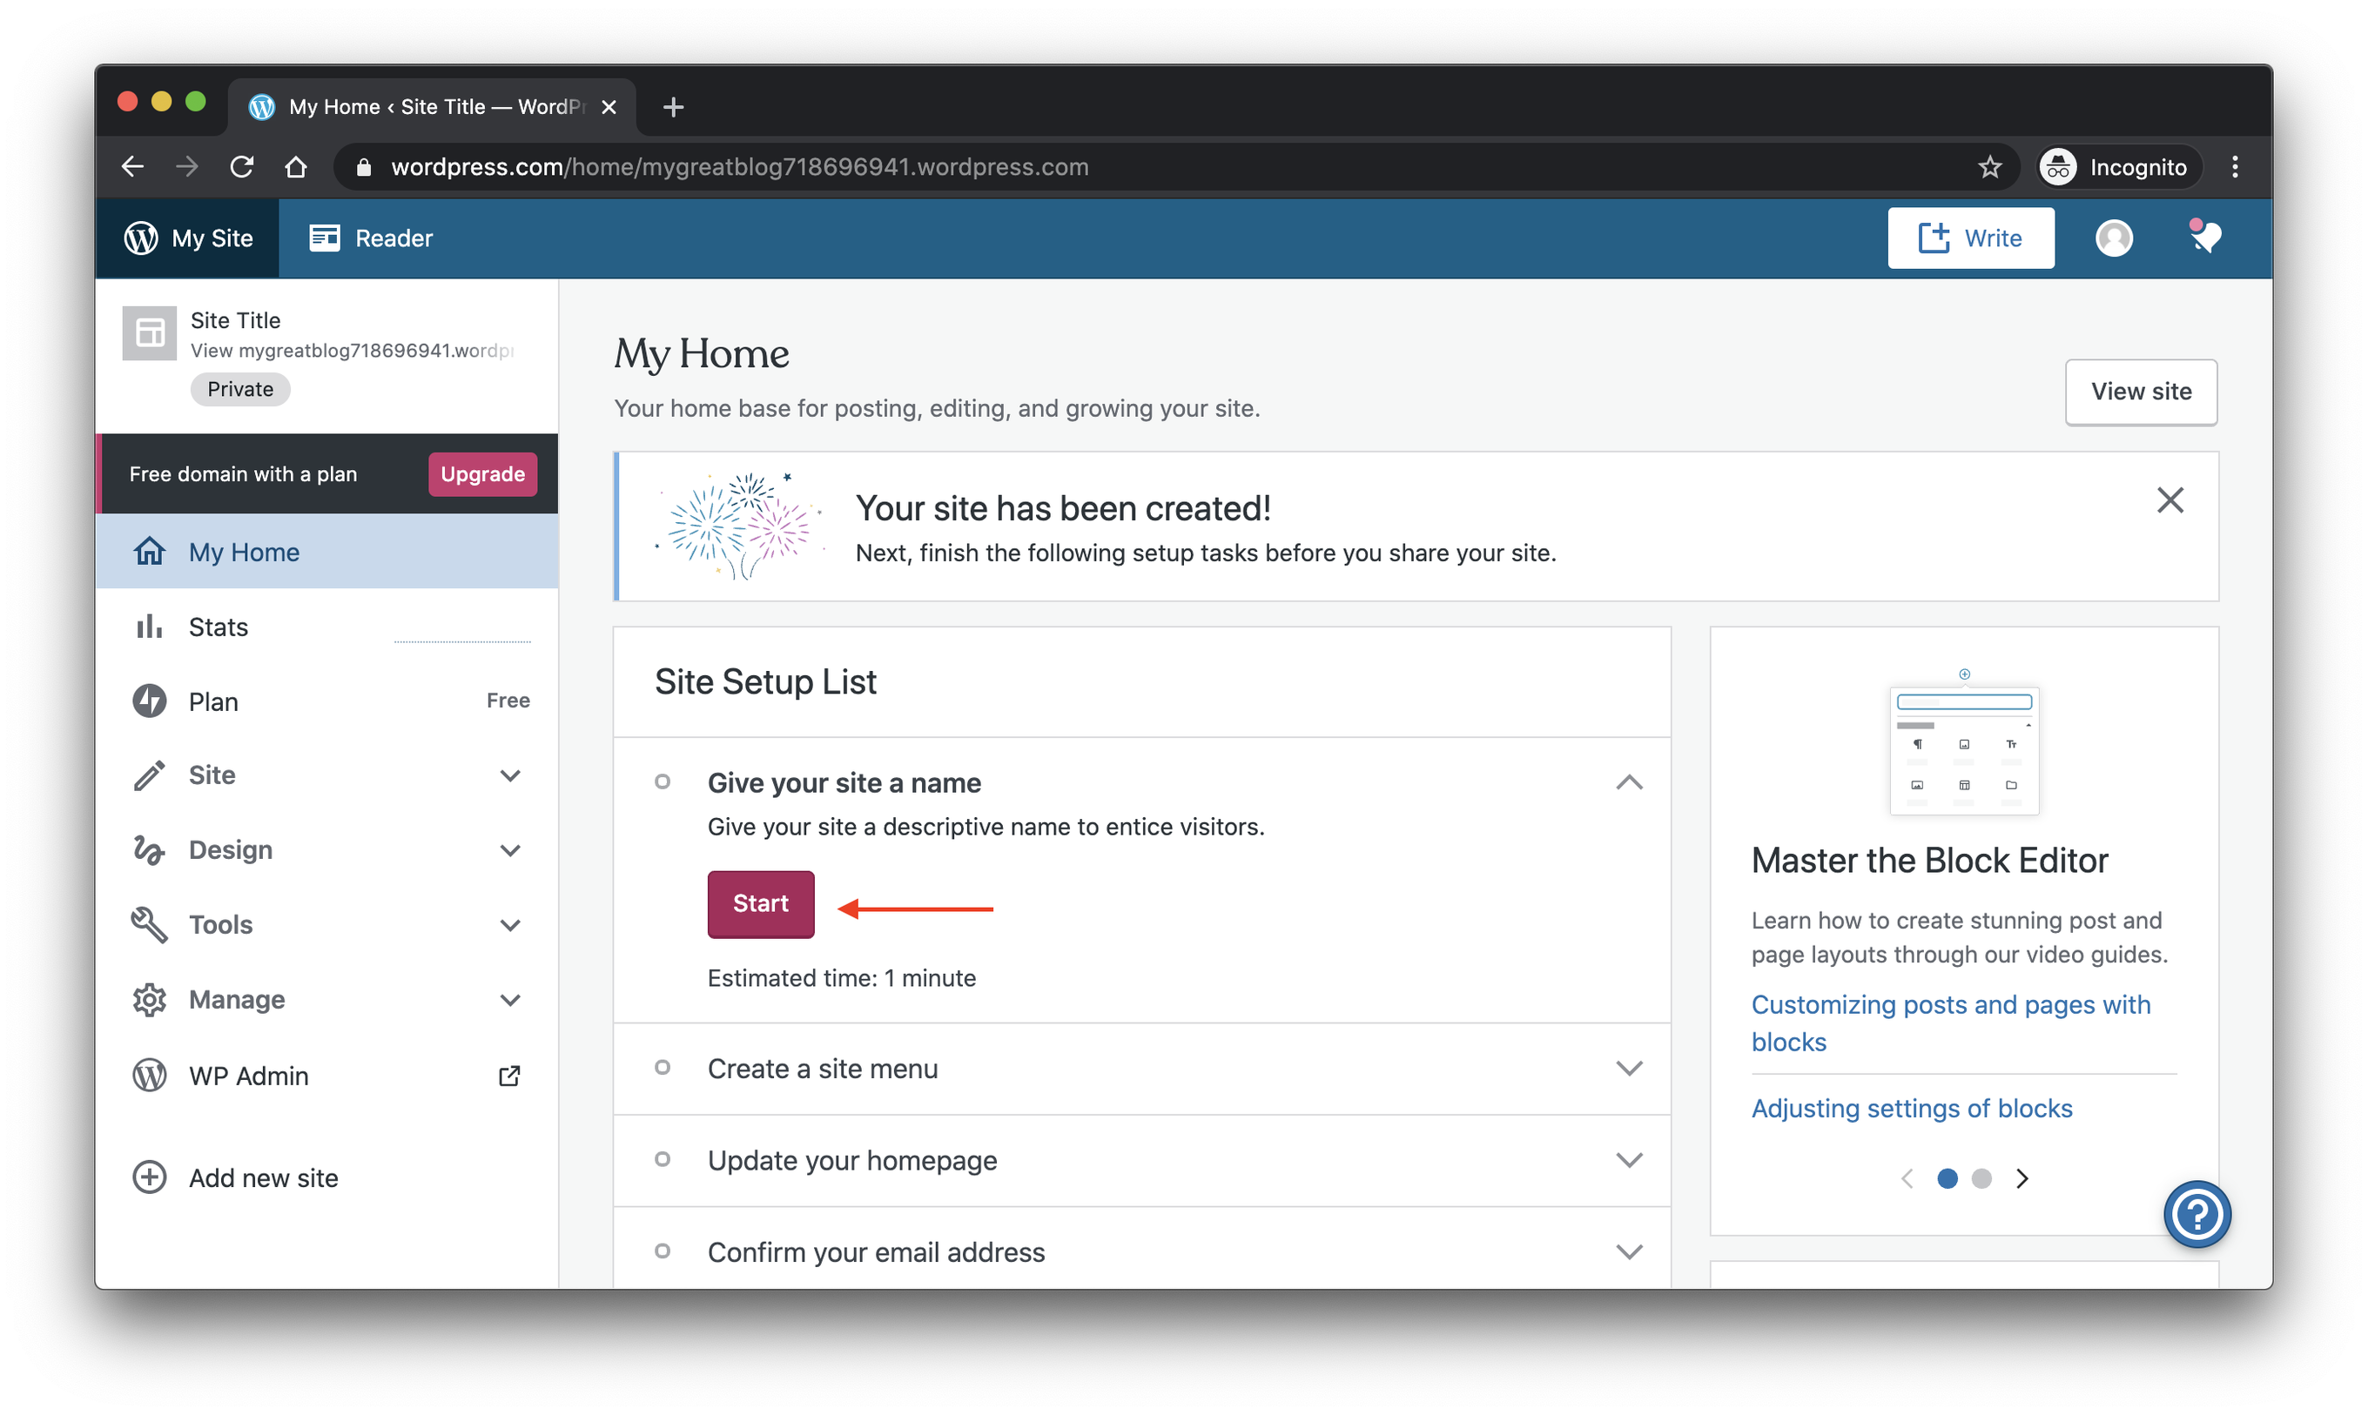Click the browser forward arrow
Screen dimensions: 2368x1415
187,167
